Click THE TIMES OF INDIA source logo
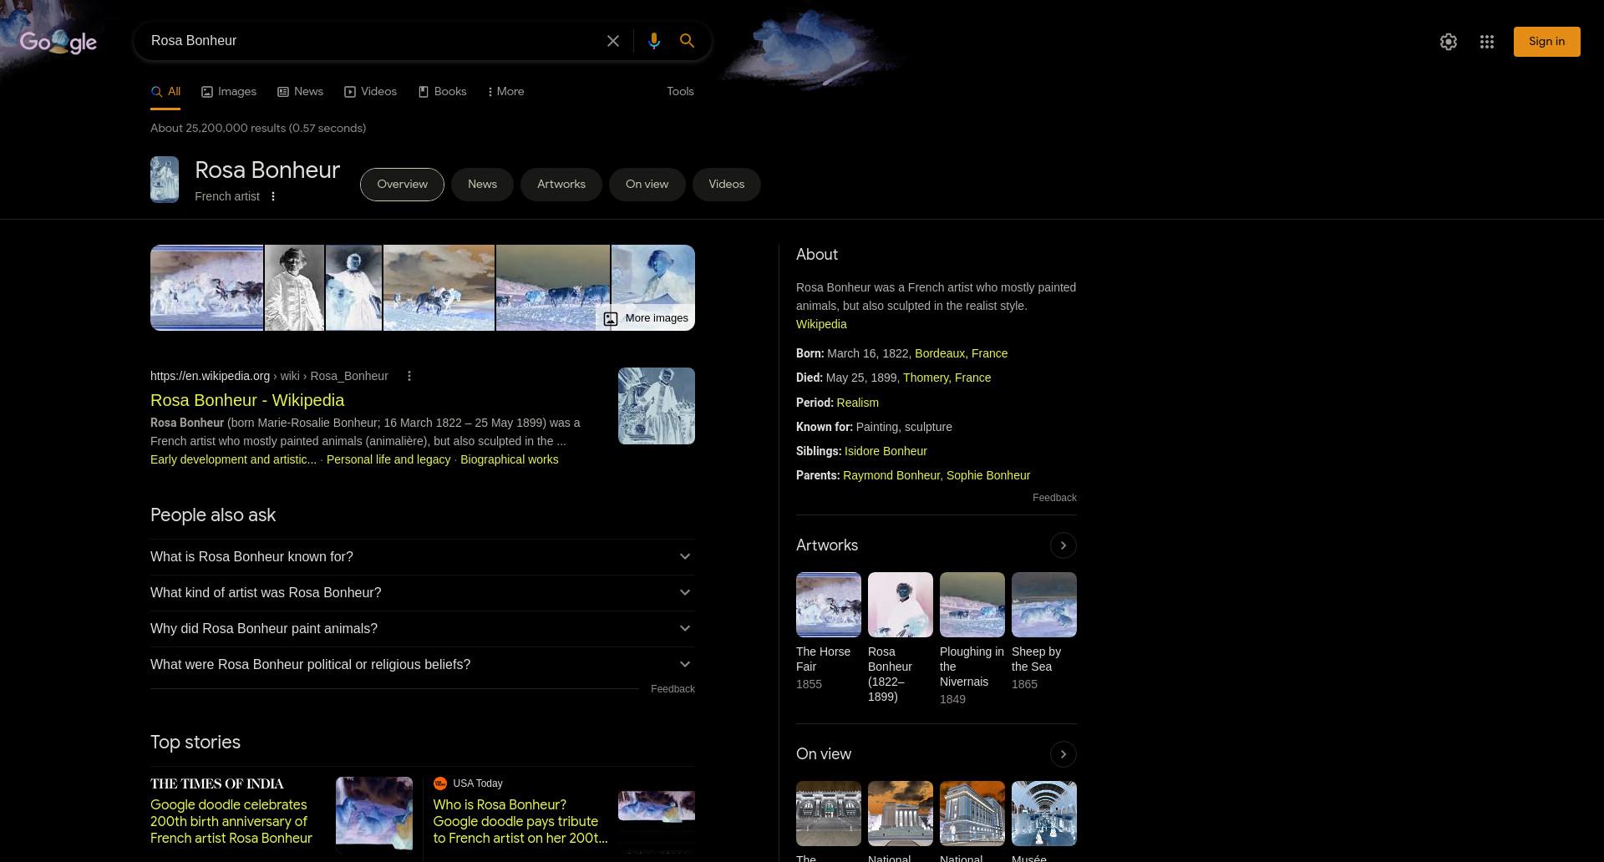This screenshot has width=1604, height=862. click(x=217, y=783)
